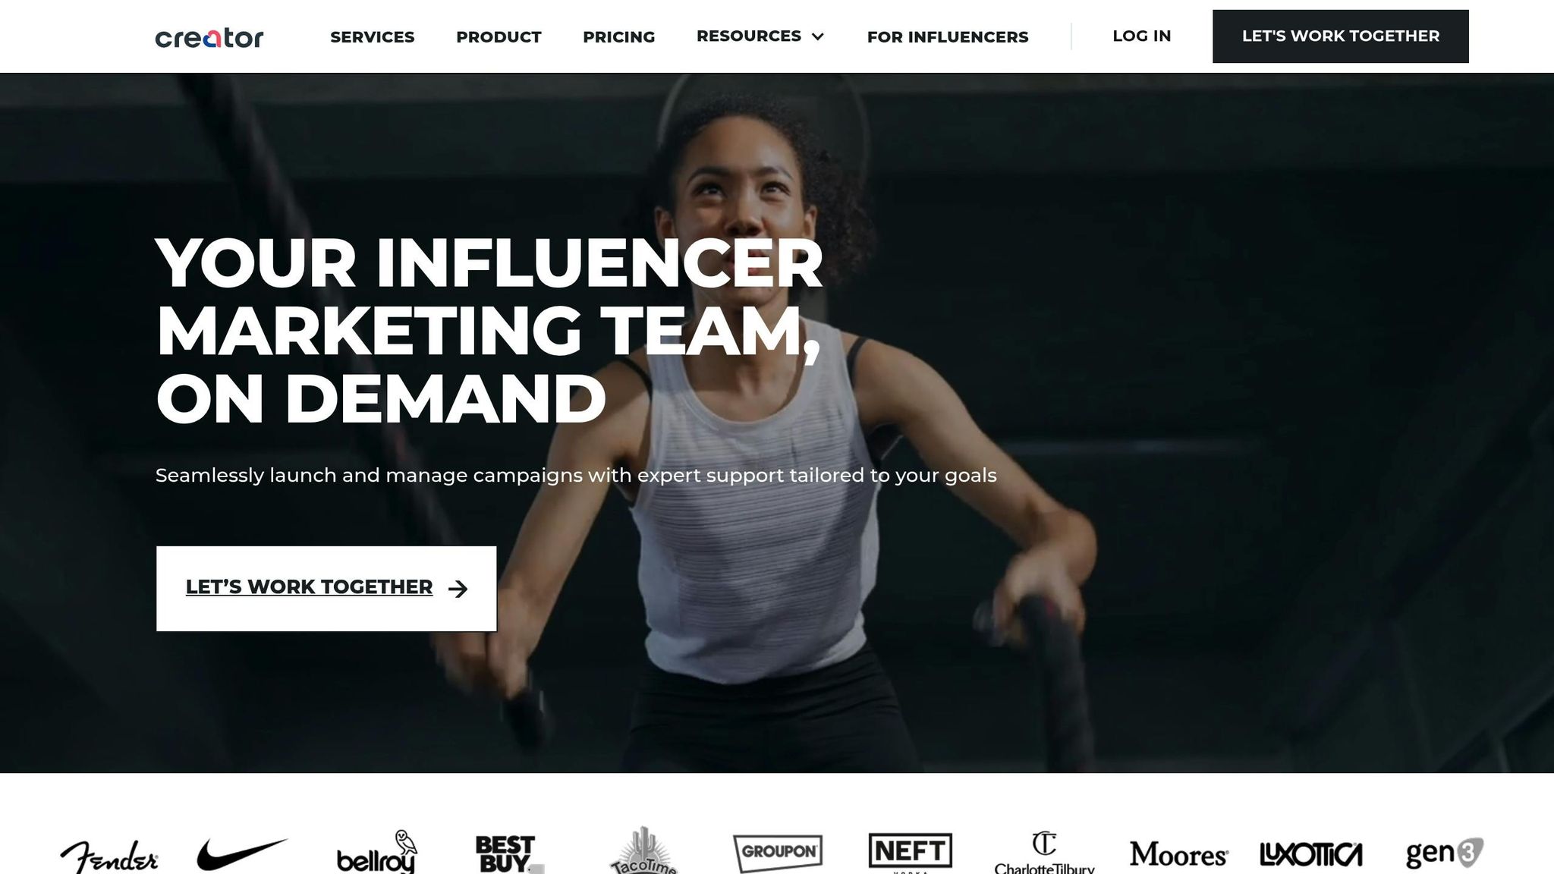Click the Creator logo in header
Screen dimensions: 1554x874
209,37
